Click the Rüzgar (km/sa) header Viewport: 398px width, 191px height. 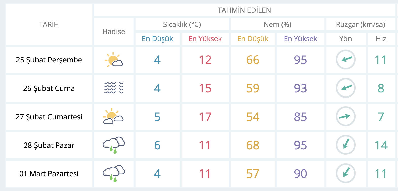[x=360, y=25]
